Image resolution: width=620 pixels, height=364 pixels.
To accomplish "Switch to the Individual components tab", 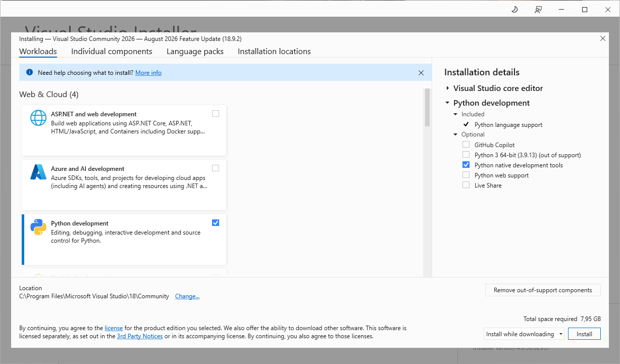I will [x=112, y=52].
